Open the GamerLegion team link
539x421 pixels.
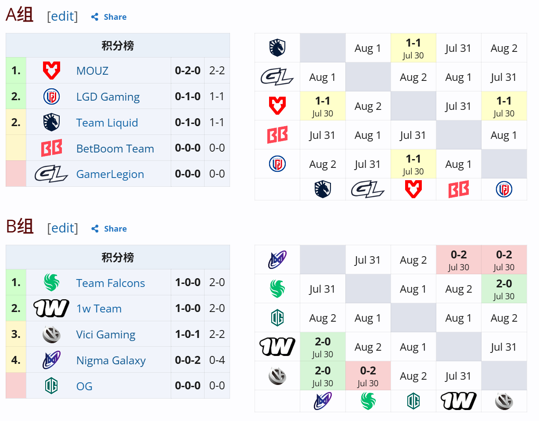110,174
